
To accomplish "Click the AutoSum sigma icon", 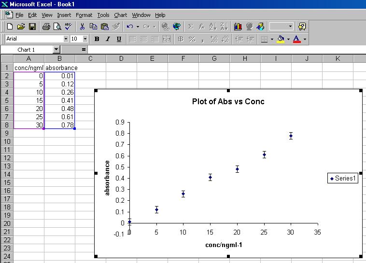I will (x=190, y=27).
